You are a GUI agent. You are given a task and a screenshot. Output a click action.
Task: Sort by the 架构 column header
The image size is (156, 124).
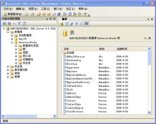[x=106, y=49]
